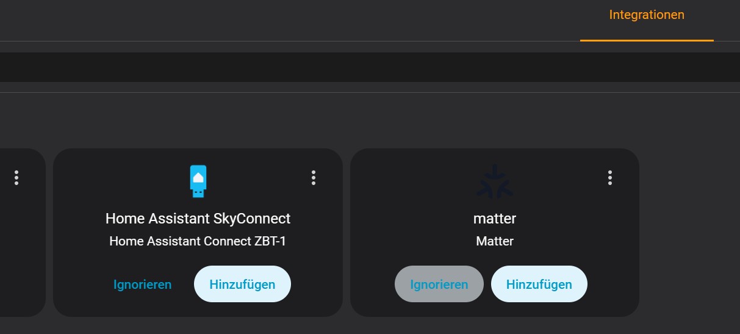Click the Matter logo icon
This screenshot has height=334, width=740.
494,181
